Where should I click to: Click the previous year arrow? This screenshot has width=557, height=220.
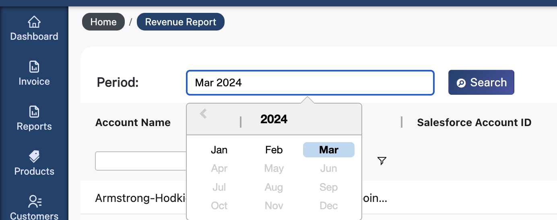tap(203, 114)
